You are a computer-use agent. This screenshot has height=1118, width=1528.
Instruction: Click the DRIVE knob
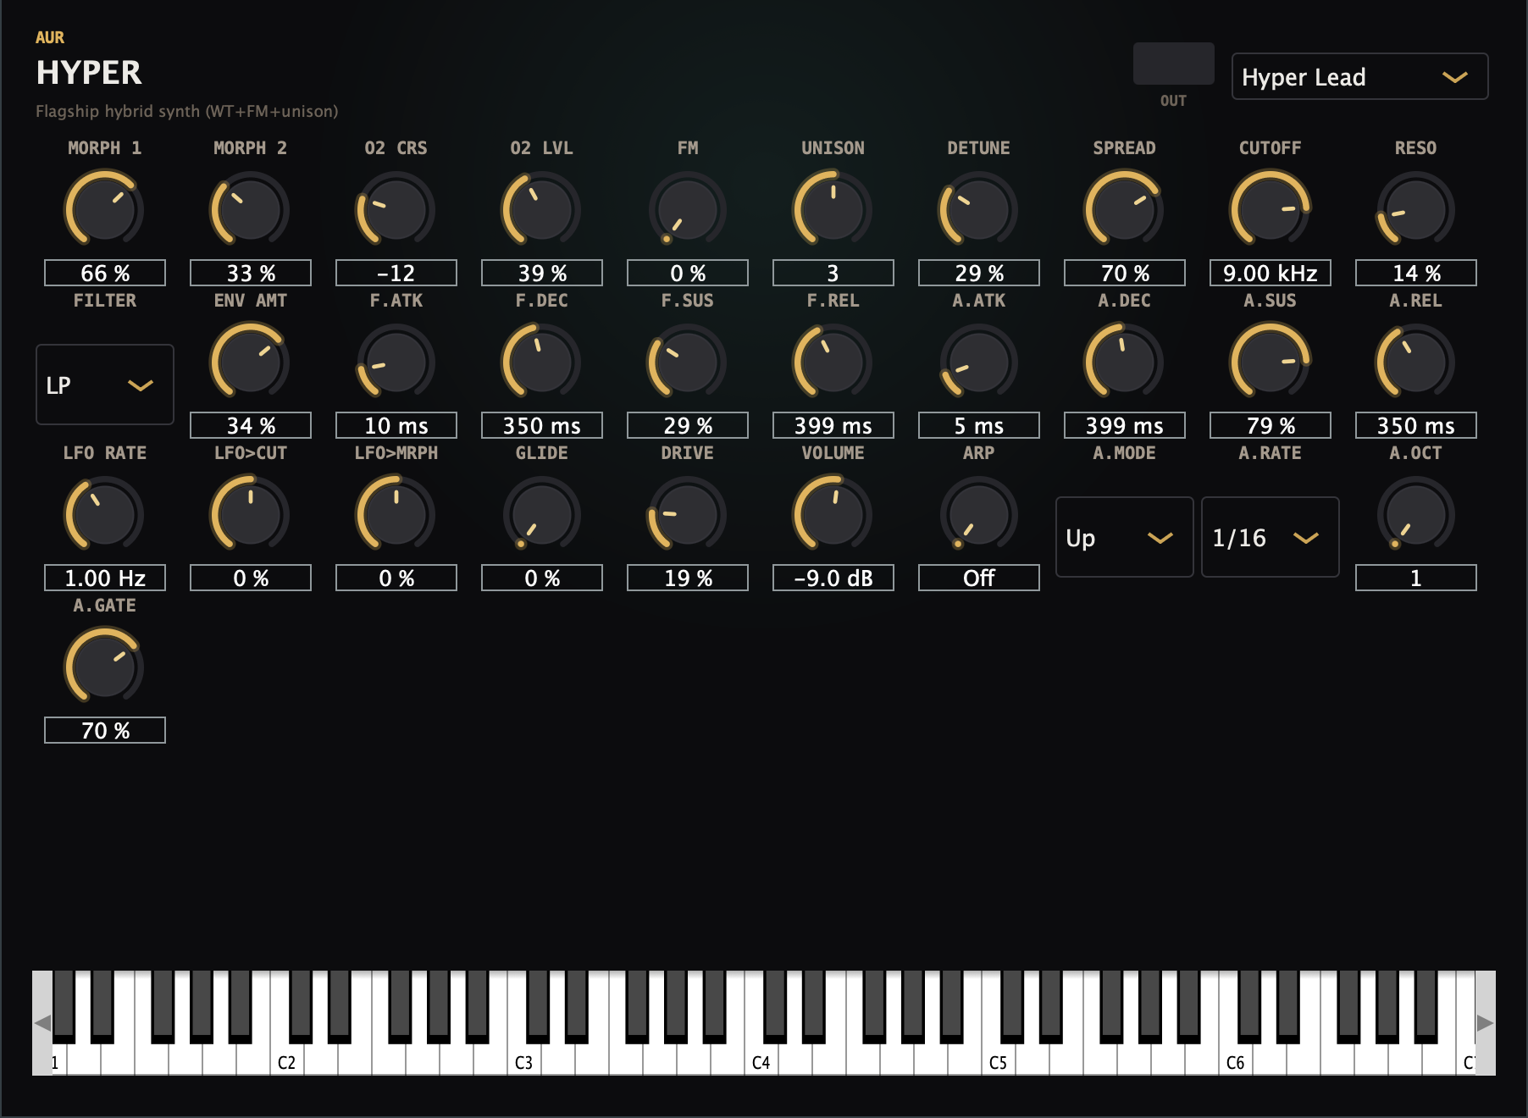pyautogui.click(x=687, y=513)
